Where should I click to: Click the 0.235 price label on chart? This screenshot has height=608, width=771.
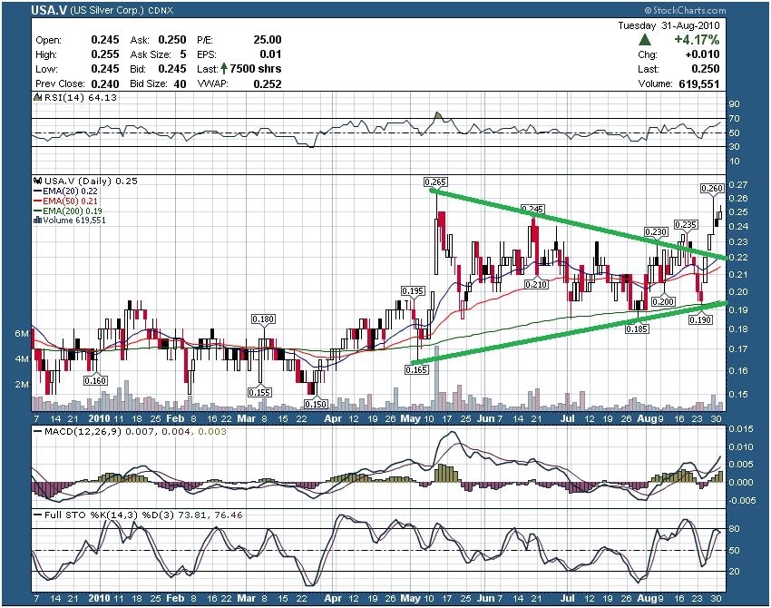tap(686, 224)
